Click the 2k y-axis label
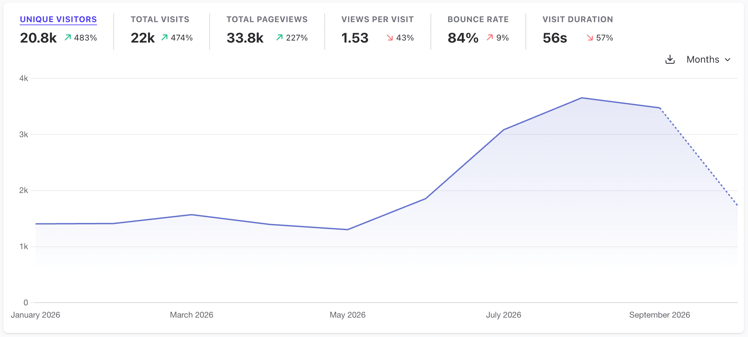Image resolution: width=748 pixels, height=337 pixels. (23, 190)
